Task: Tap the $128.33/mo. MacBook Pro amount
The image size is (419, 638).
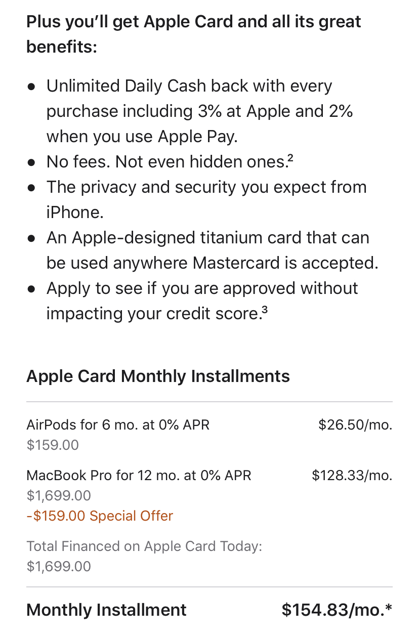Action: [352, 476]
